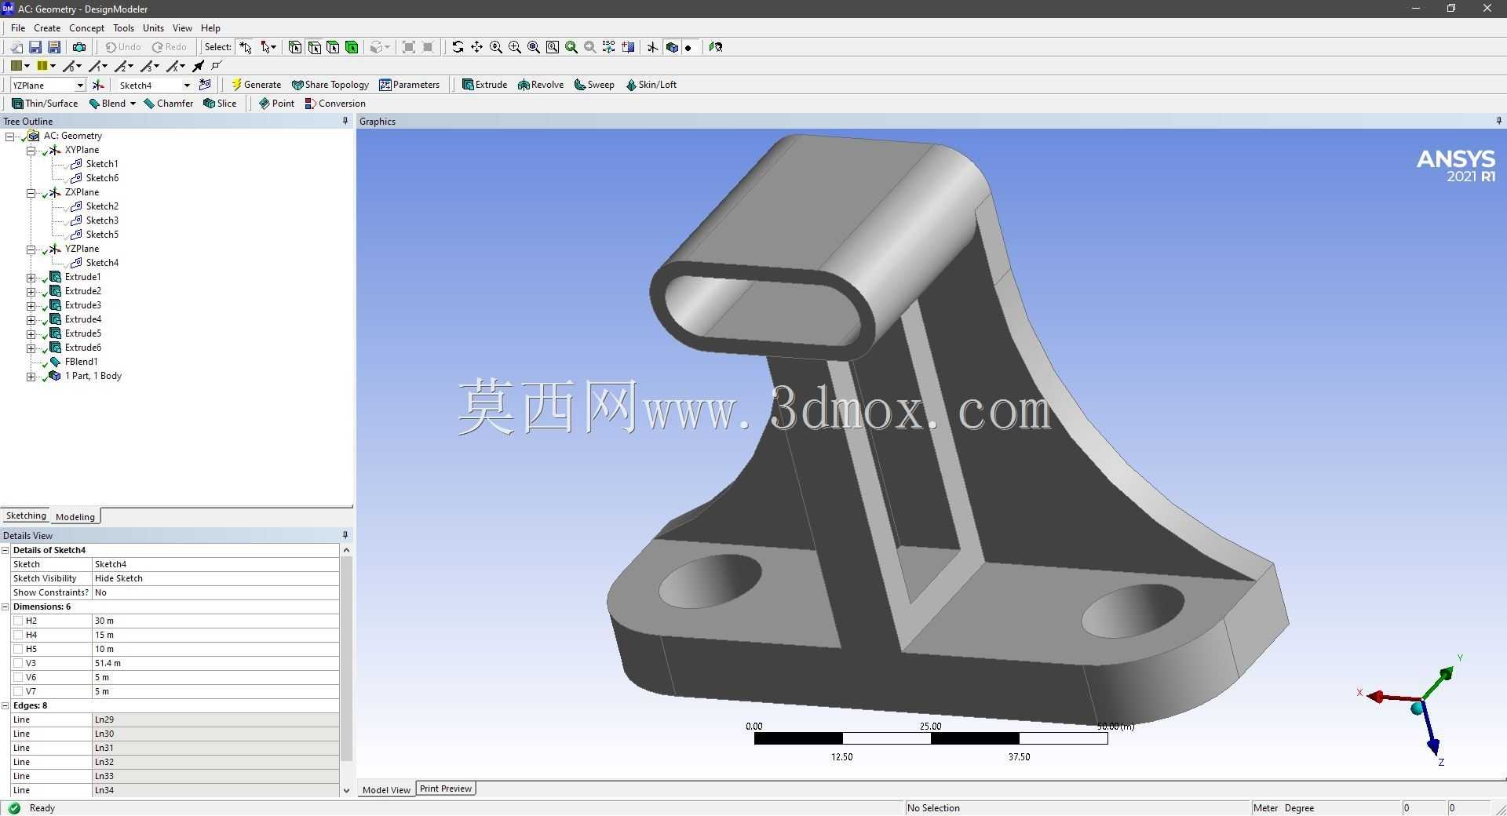Click the Revolve button
Screen dimensions: 1507x816
pos(541,85)
